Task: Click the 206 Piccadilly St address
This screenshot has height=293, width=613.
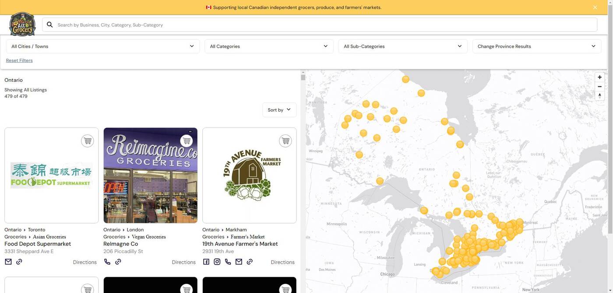Action: (123, 251)
